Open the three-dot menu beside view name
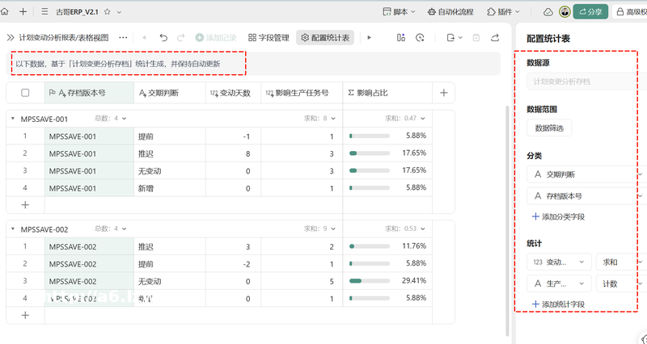The height and width of the screenshot is (344, 647). coord(123,37)
